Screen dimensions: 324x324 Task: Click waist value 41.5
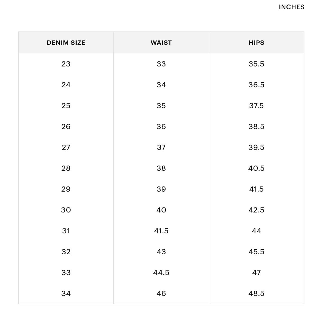point(161,231)
